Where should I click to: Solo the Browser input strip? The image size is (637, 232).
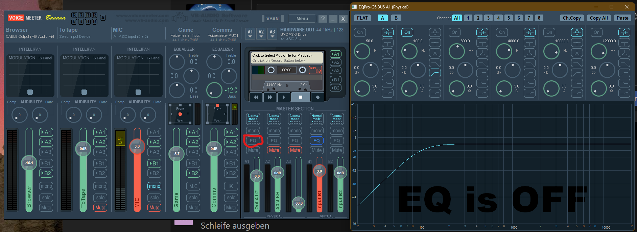[x=46, y=198]
